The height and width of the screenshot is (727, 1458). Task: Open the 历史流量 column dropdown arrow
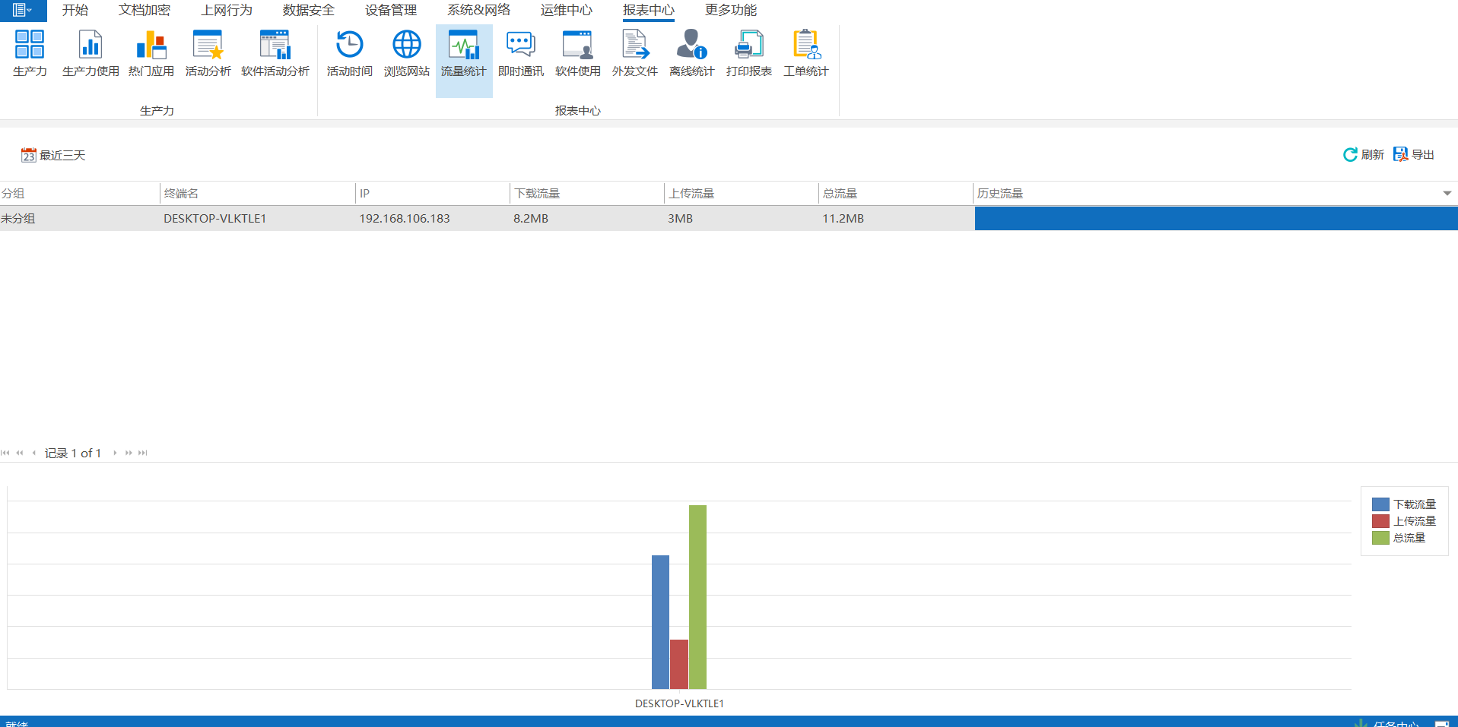click(x=1447, y=194)
